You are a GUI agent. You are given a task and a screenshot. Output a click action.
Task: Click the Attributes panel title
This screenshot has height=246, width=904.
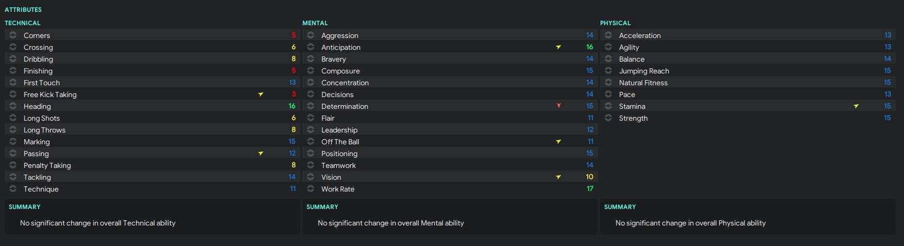(23, 10)
